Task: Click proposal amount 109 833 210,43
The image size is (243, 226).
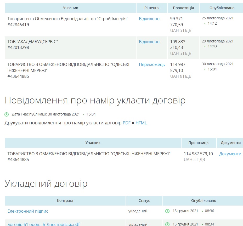Action: tap(178, 45)
